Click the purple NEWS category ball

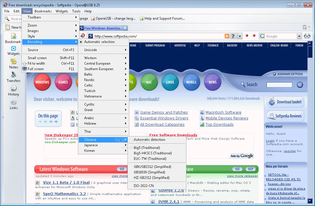coord(213,82)
